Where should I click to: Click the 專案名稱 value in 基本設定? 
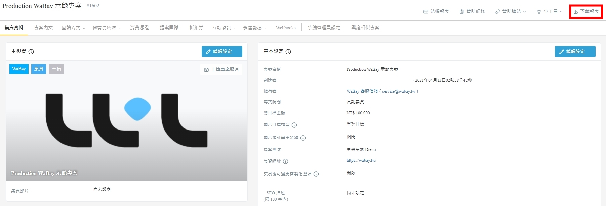pyautogui.click(x=372, y=69)
